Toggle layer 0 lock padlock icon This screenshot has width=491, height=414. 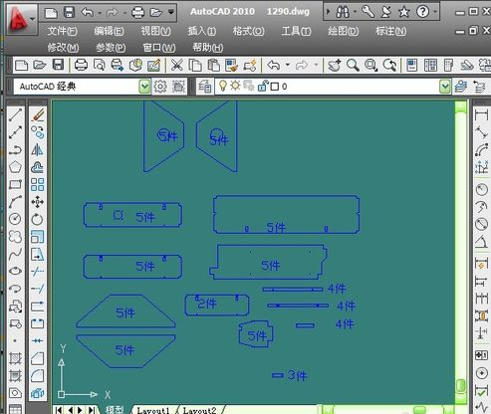[263, 86]
